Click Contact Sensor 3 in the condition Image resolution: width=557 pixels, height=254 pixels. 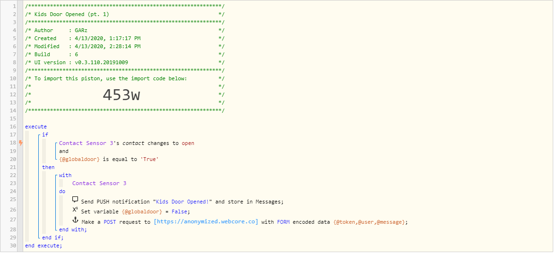pyautogui.click(x=86, y=144)
